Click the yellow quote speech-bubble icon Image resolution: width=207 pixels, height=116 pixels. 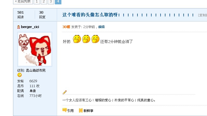pos(65,110)
